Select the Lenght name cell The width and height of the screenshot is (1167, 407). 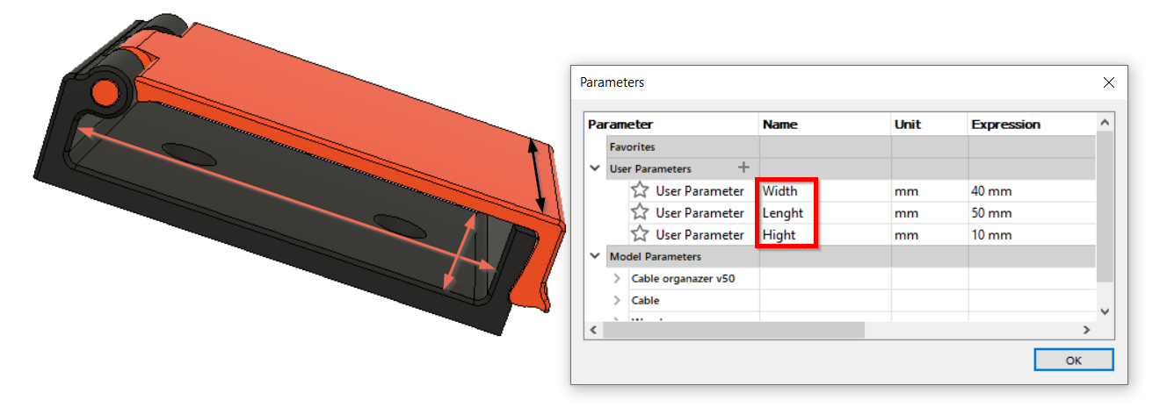[x=825, y=212]
